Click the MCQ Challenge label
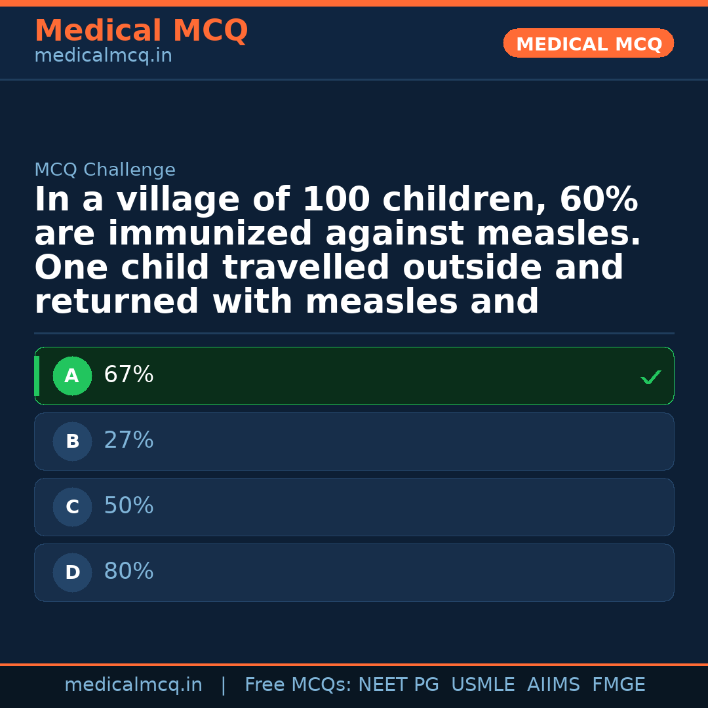Viewport: 708px width, 708px height. (x=105, y=170)
